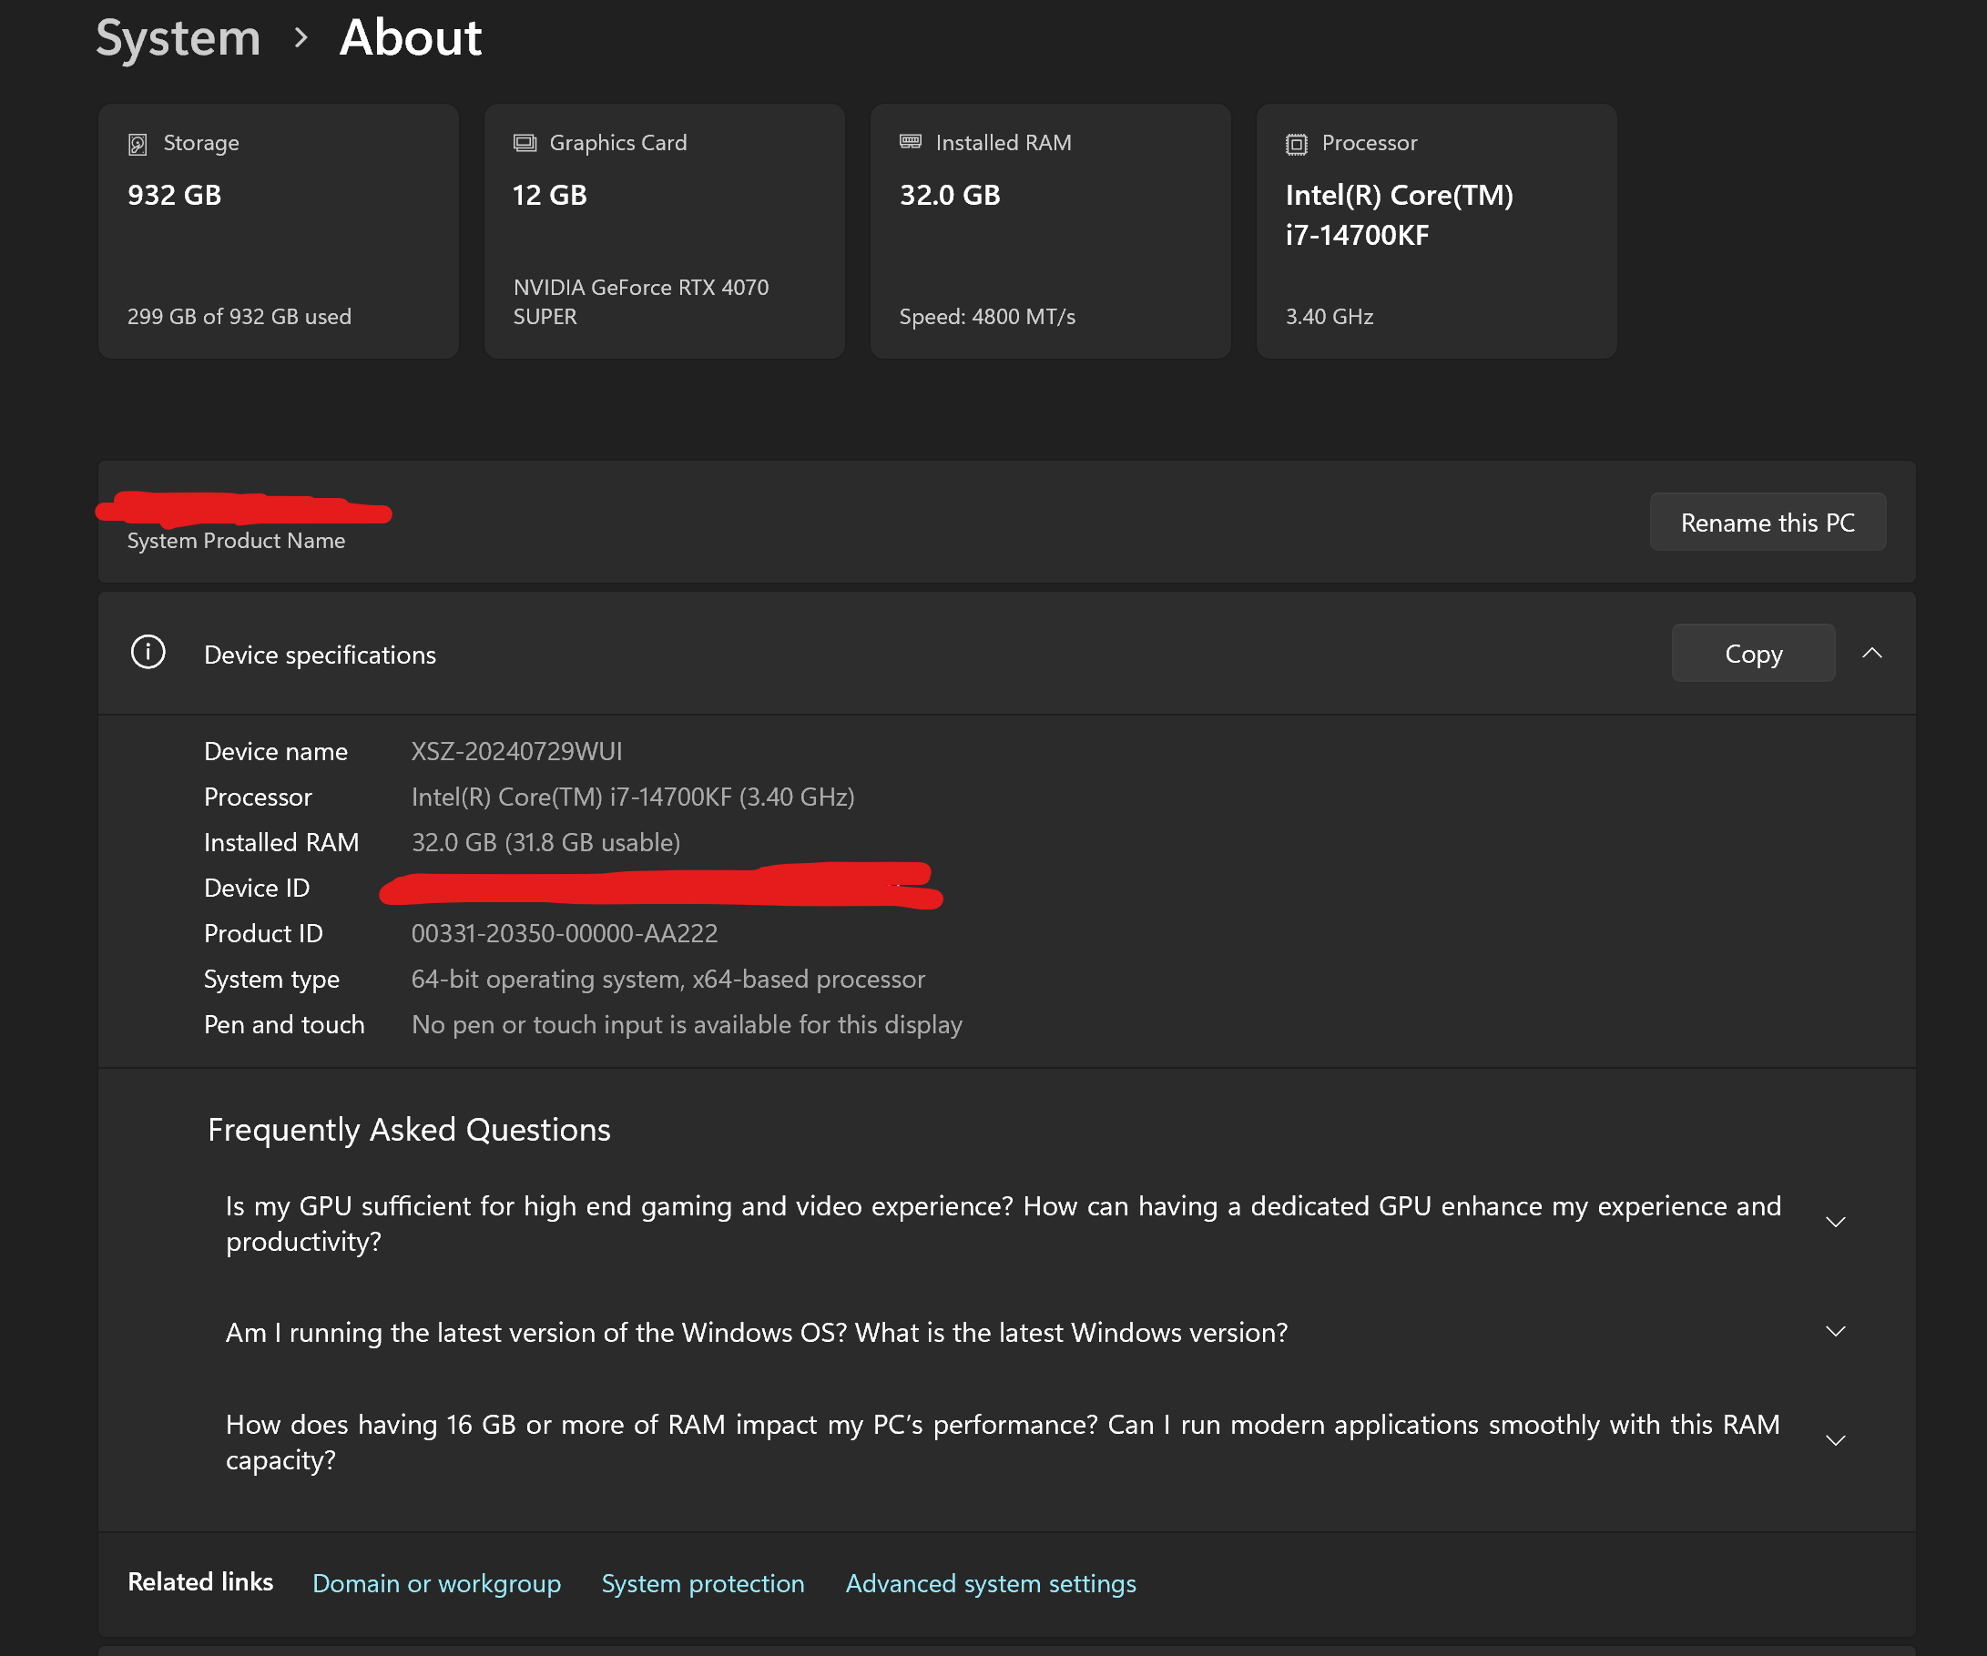Expand the latest Windows version FAQ
Screen dimensions: 1987x1656
click(x=1836, y=1332)
